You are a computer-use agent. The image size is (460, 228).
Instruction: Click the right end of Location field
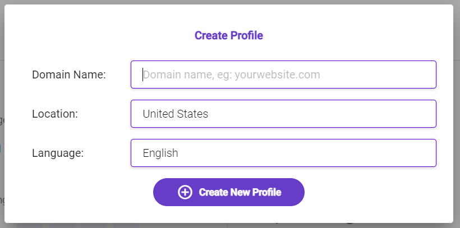[426, 114]
